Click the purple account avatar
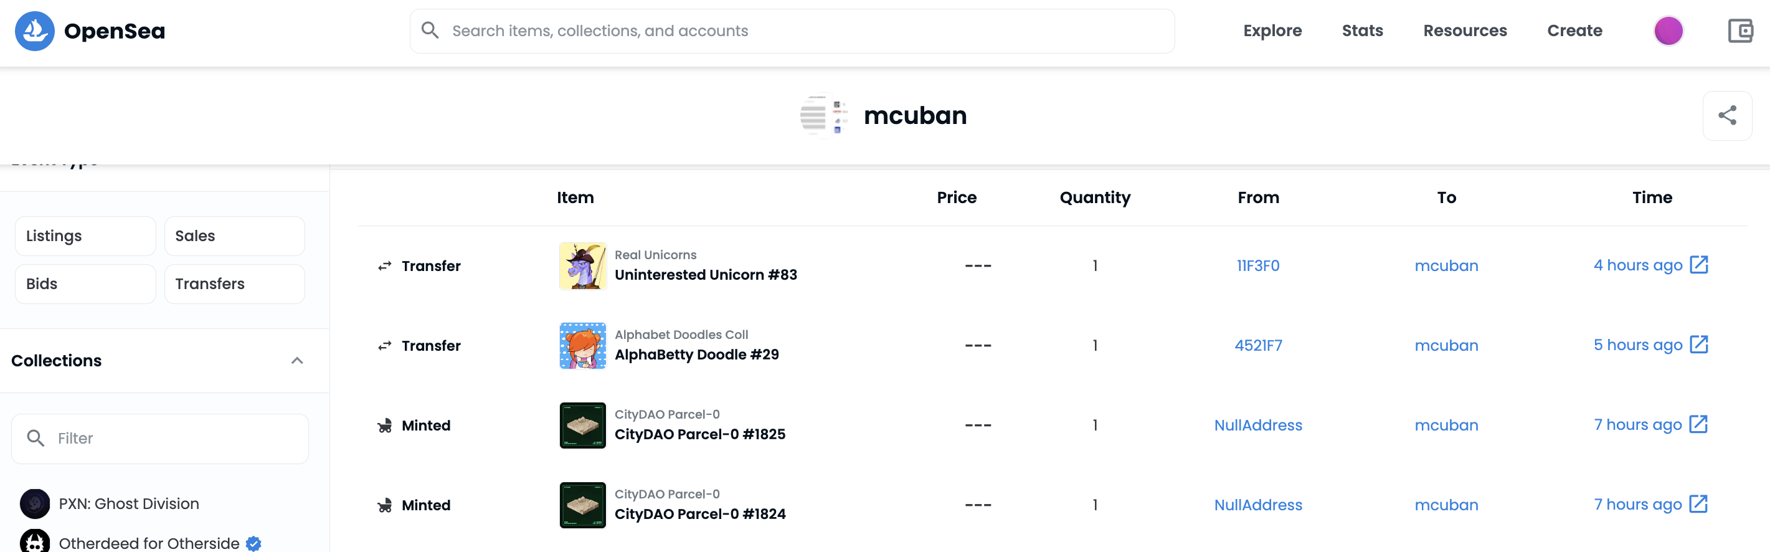Viewport: 1770px width, 552px height. (1668, 31)
